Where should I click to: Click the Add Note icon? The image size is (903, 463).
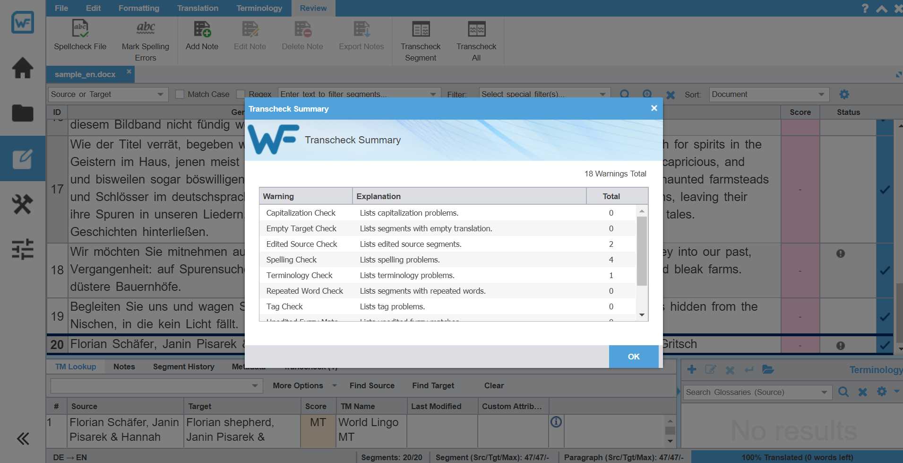[202, 29]
